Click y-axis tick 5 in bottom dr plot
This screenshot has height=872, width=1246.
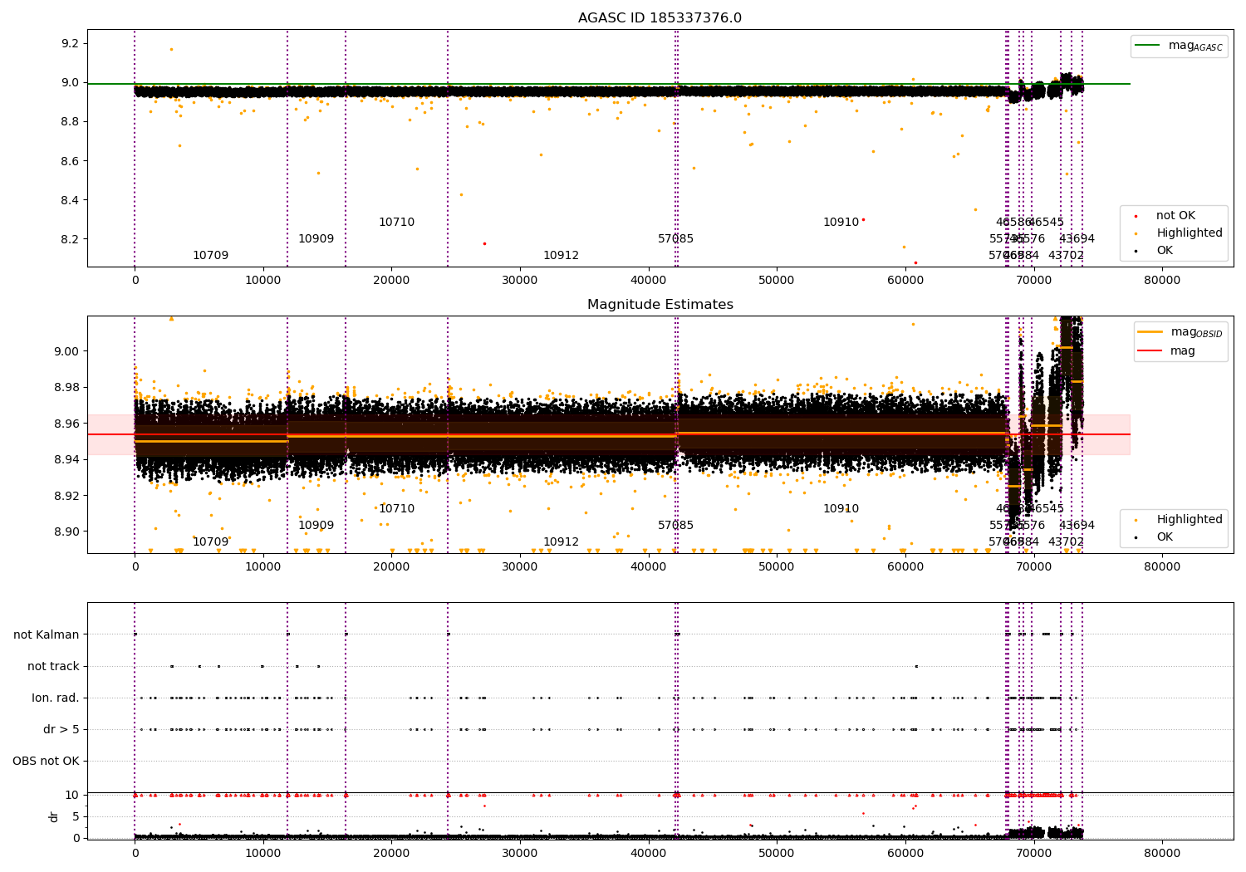tap(76, 816)
